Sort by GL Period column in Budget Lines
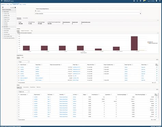Image resolution: width=162 pixels, height=127 pixels. click(x=78, y=95)
